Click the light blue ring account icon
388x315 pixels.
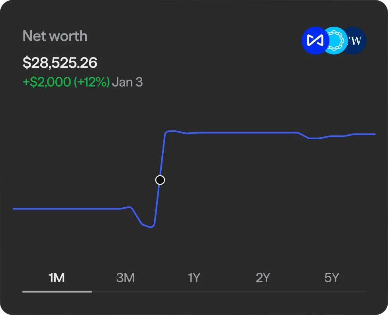(x=335, y=40)
